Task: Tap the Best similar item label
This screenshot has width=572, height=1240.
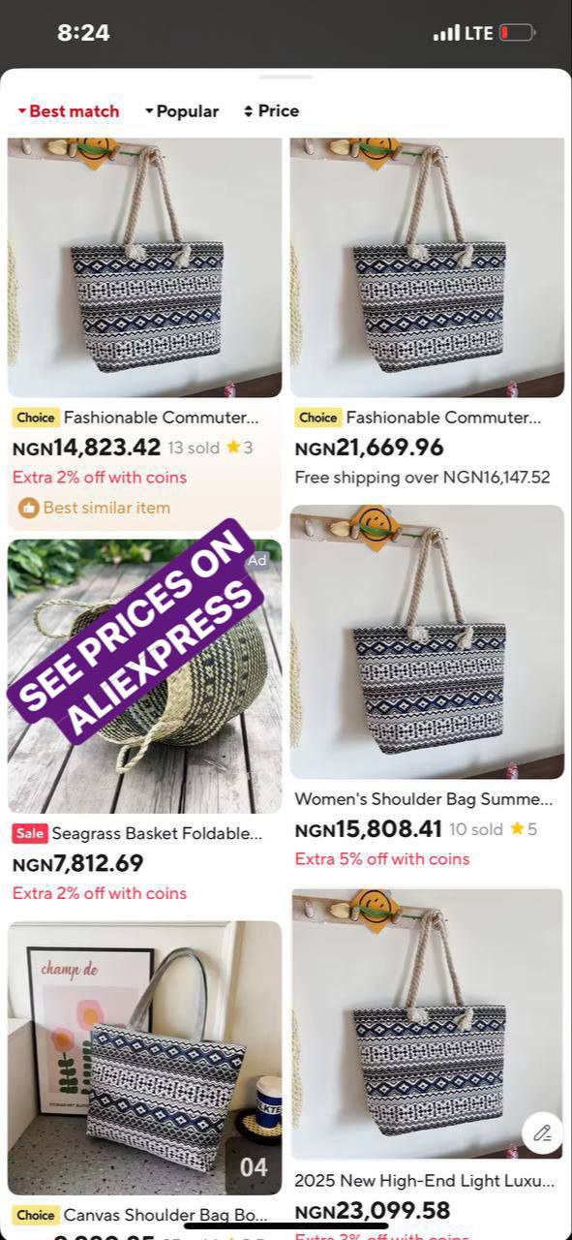Action: [x=106, y=508]
